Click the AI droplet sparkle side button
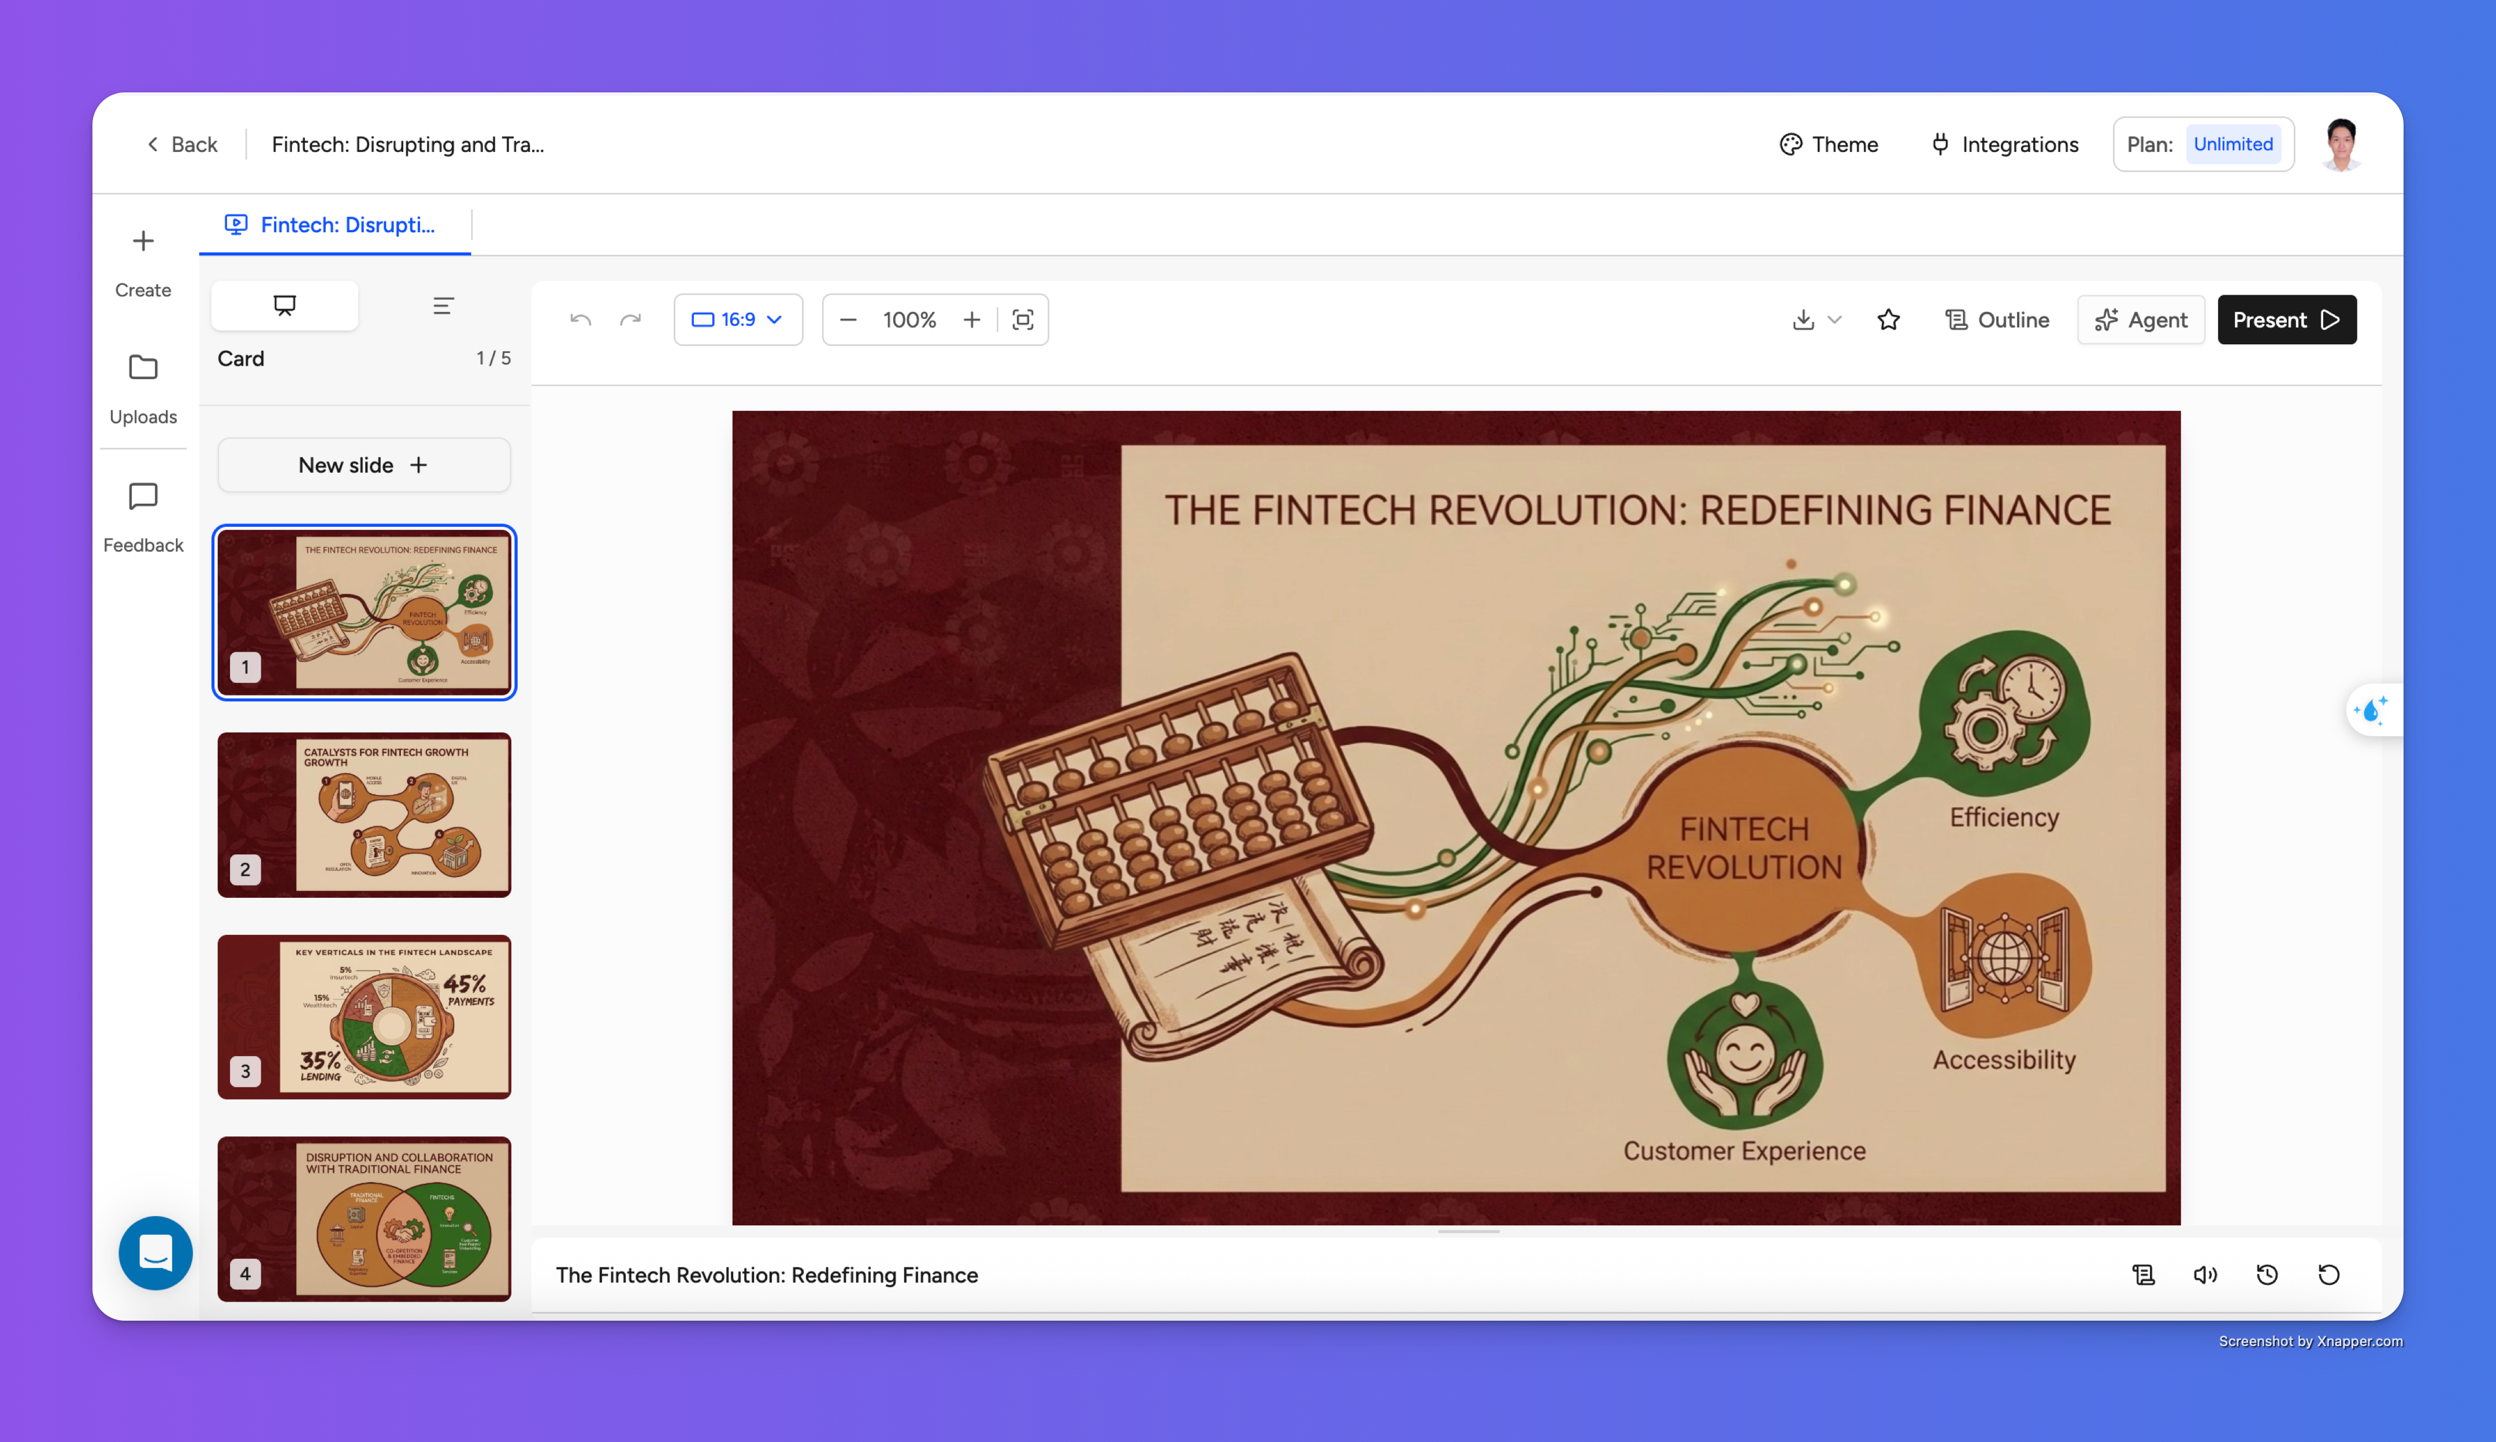Viewport: 2496px width, 1442px height. (2372, 710)
